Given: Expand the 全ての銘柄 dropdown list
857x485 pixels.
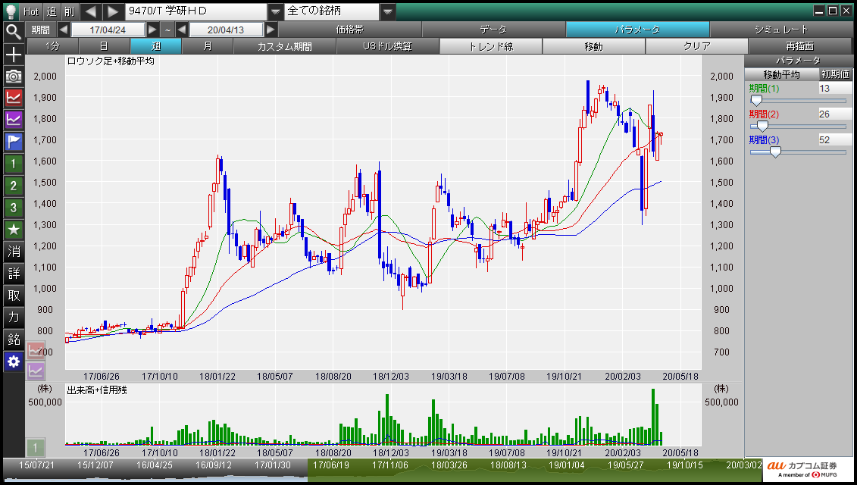Looking at the screenshot, I should tap(387, 11).
